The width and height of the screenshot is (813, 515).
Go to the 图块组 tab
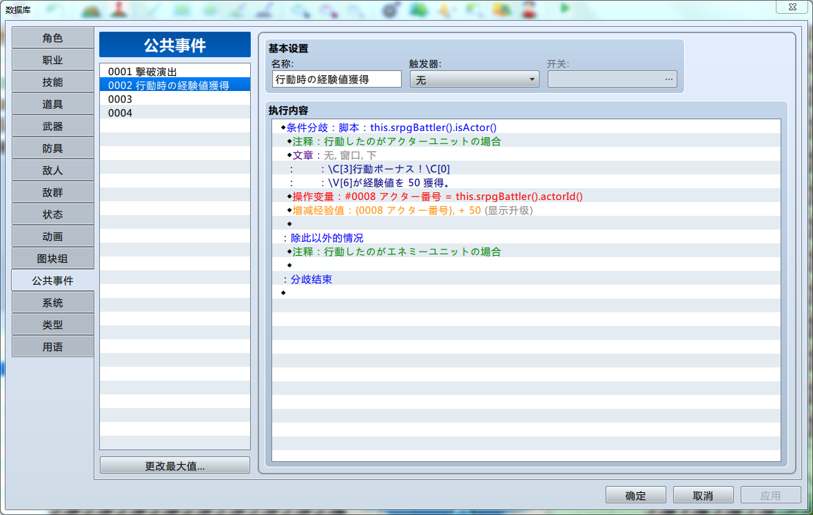coord(53,259)
